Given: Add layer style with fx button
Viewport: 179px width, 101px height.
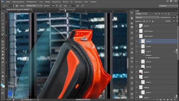Looking at the screenshot, I should click(157, 100).
